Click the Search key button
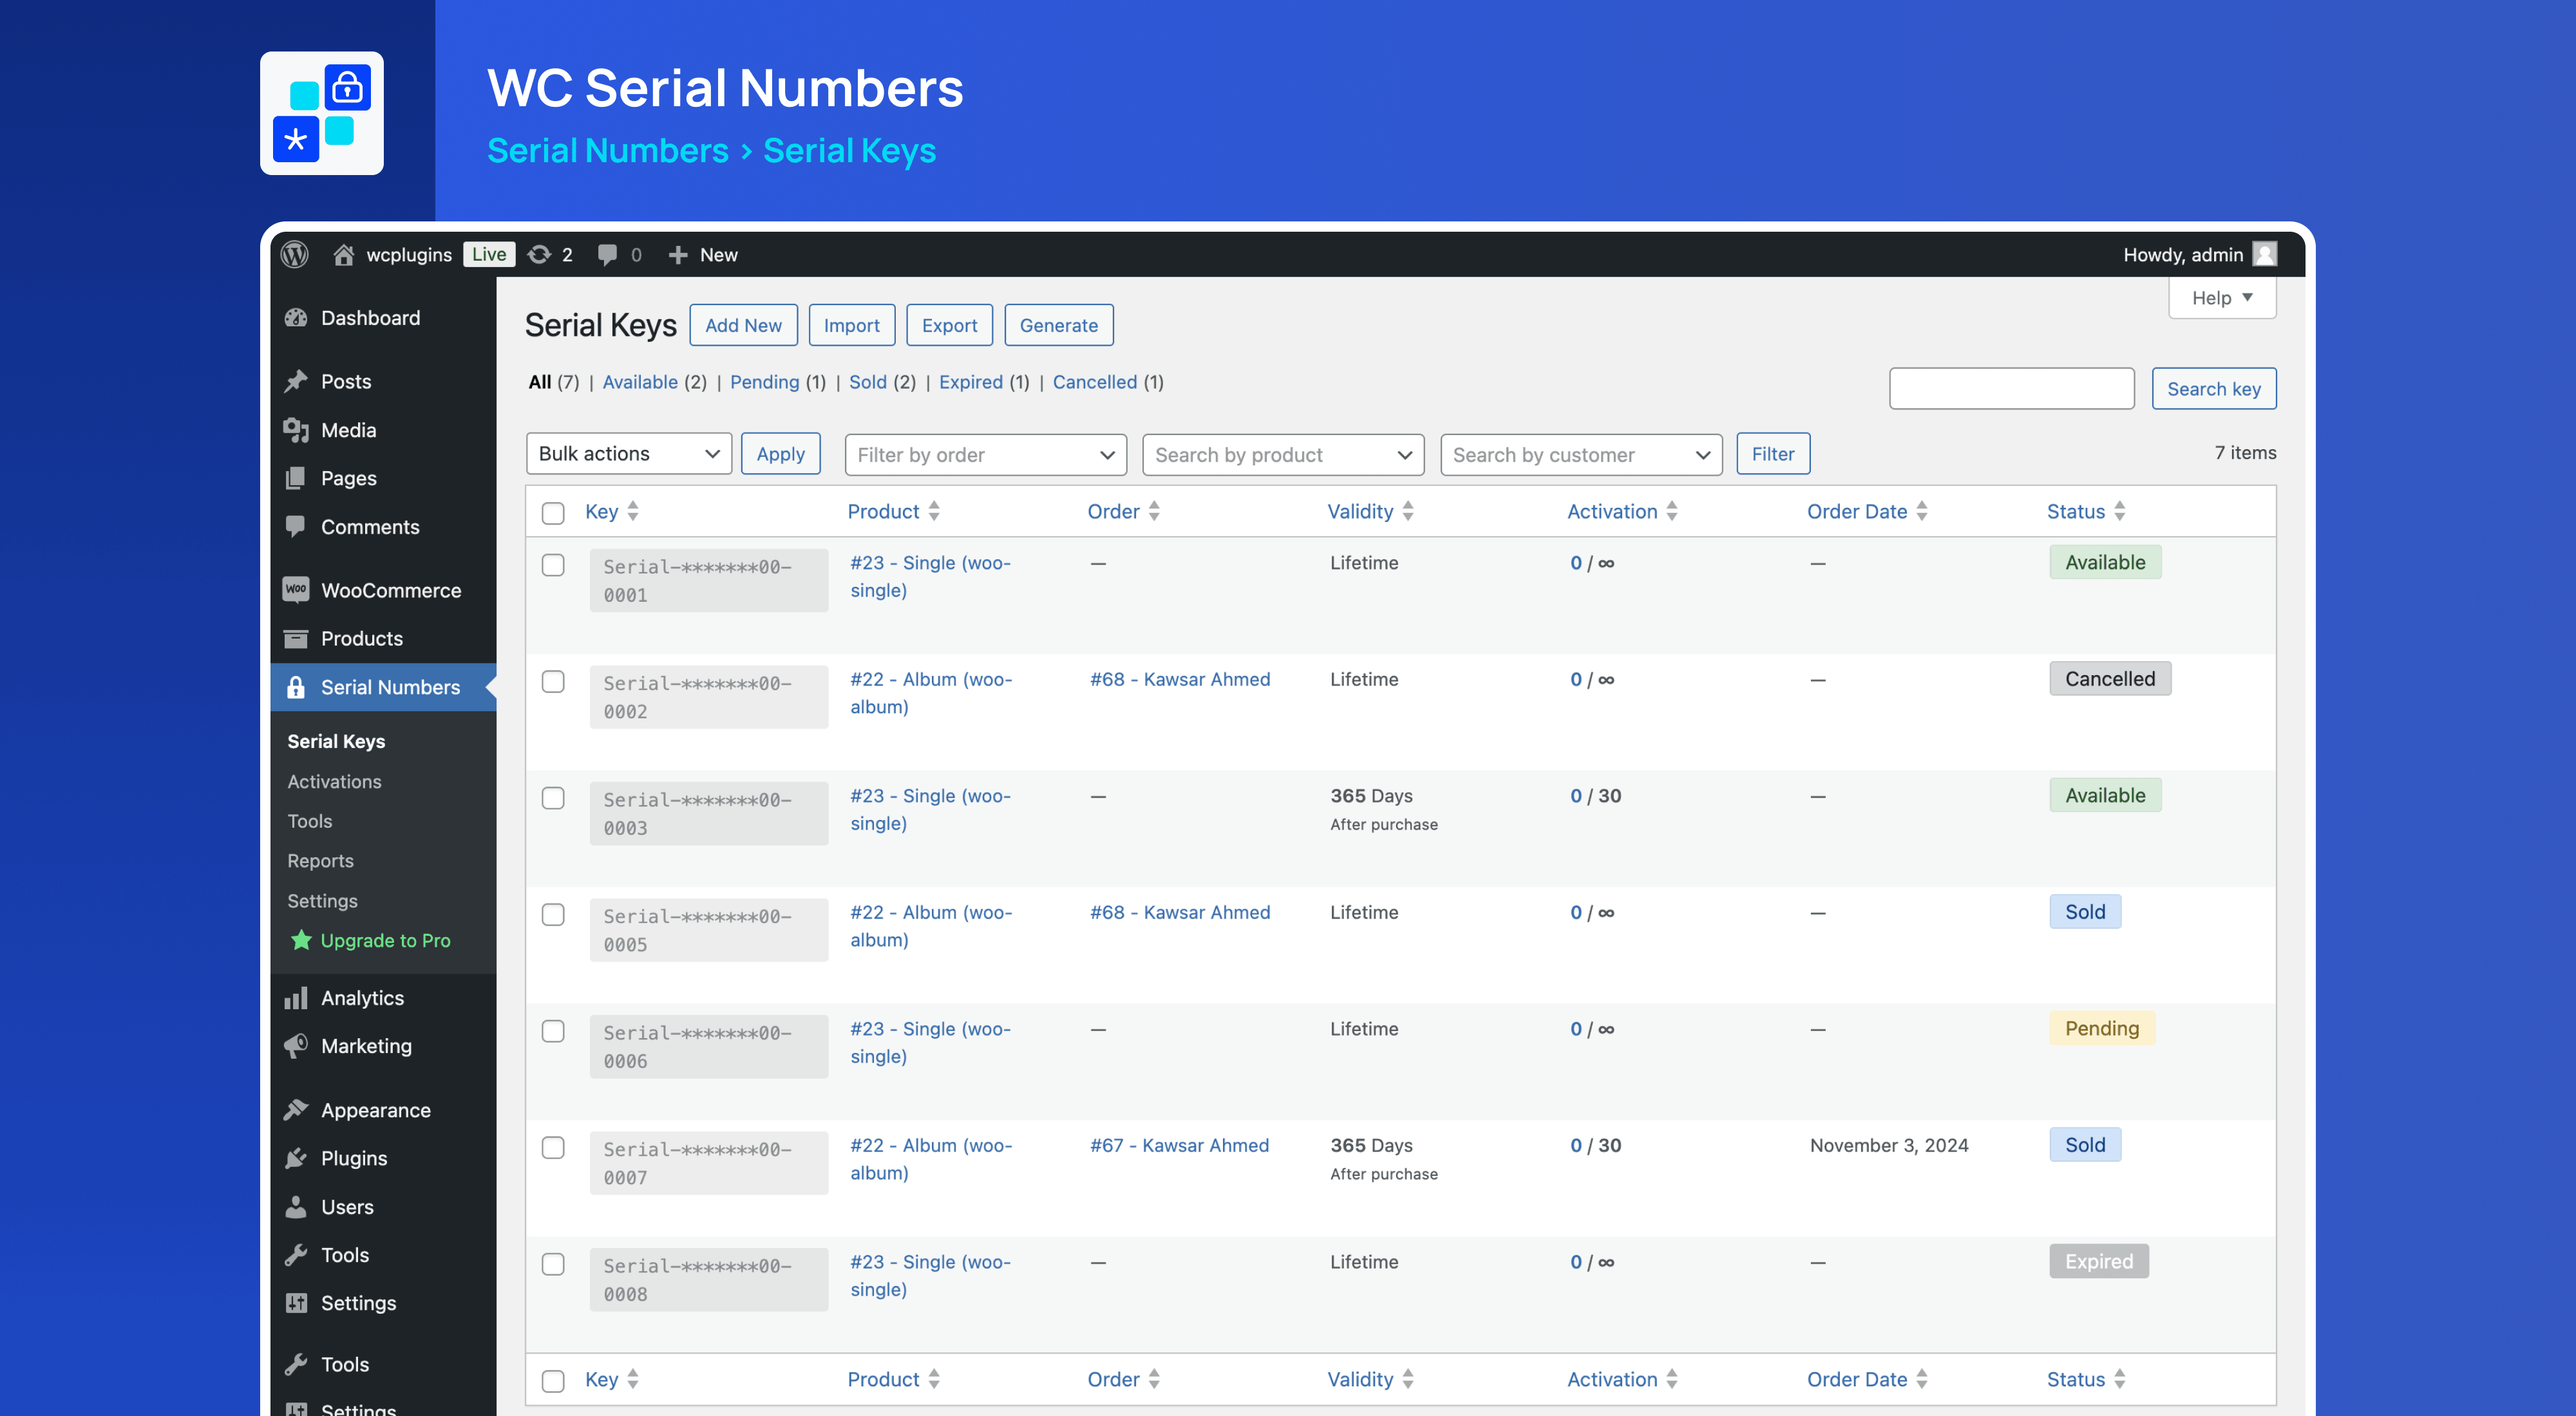Screen dimensions: 2576x1416 tap(2214, 389)
